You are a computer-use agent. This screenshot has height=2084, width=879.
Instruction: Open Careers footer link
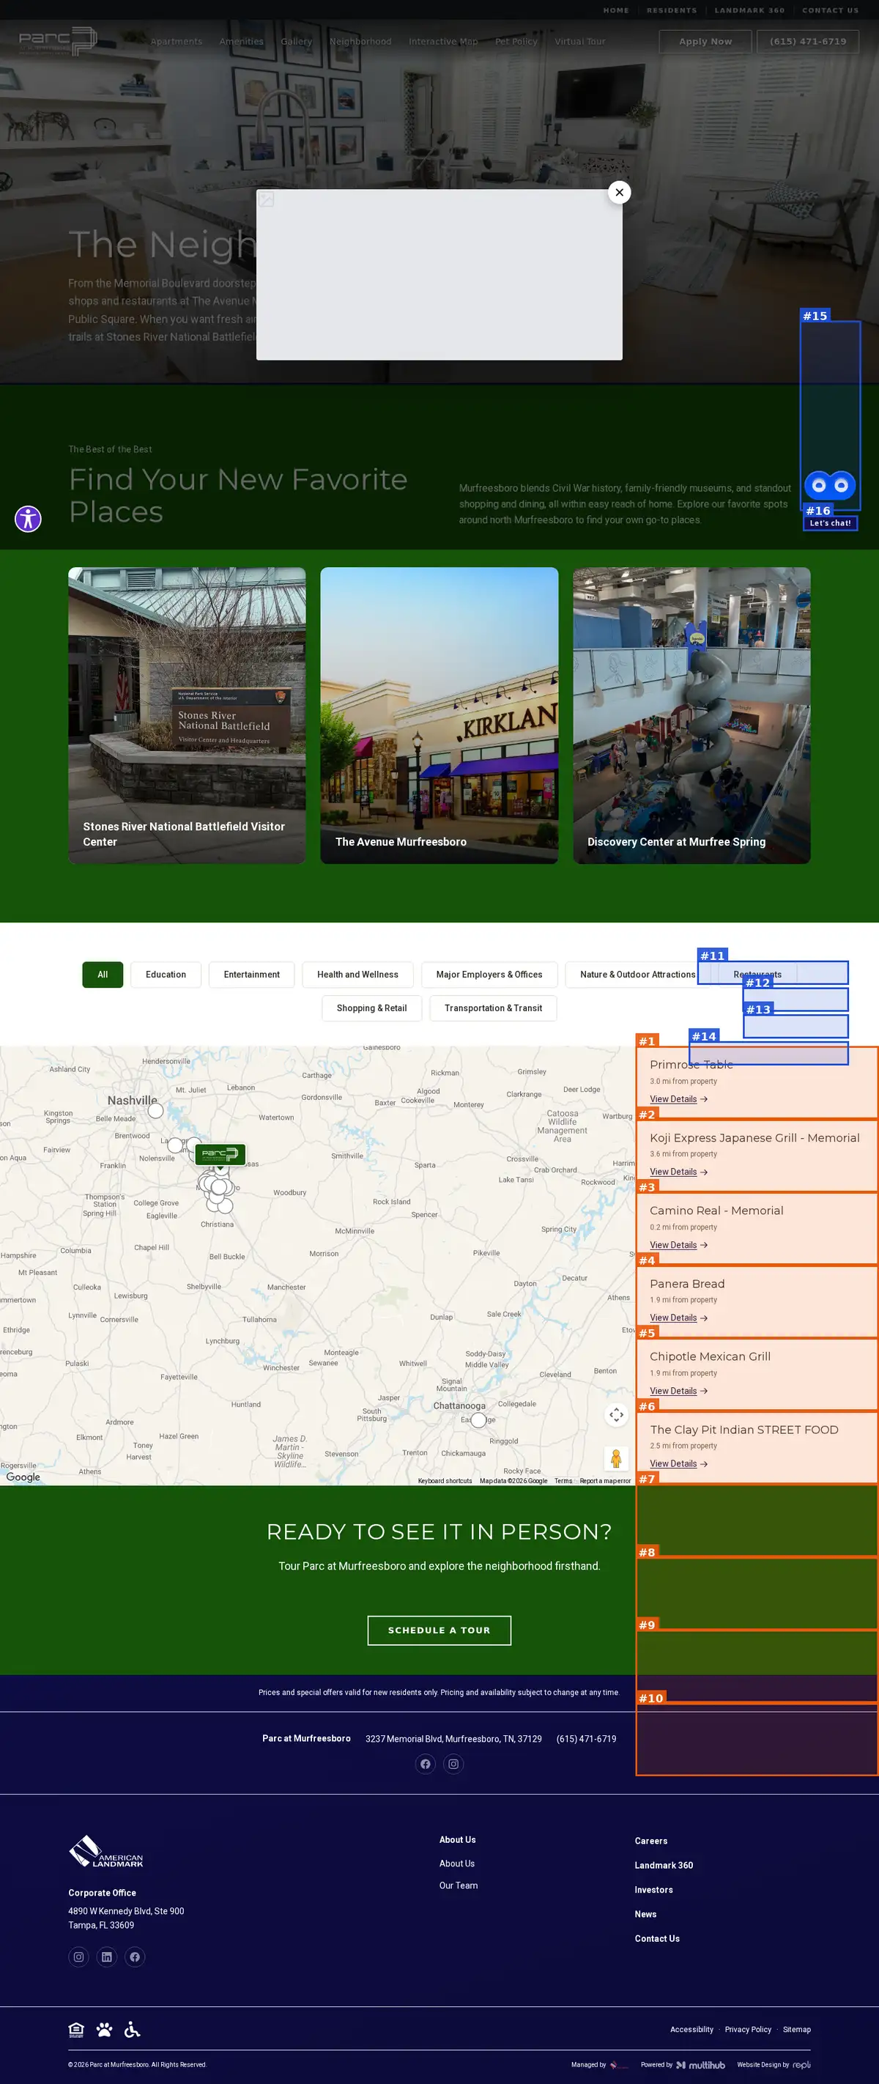(651, 1841)
